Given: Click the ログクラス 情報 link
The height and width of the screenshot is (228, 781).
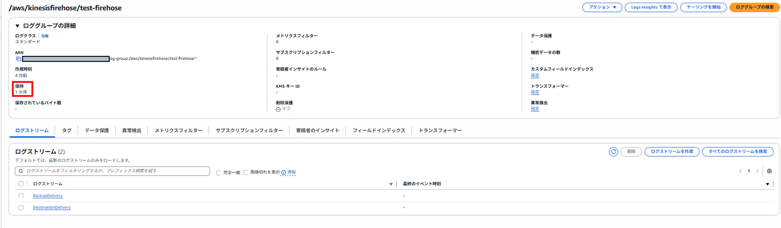Looking at the screenshot, I should point(45,36).
